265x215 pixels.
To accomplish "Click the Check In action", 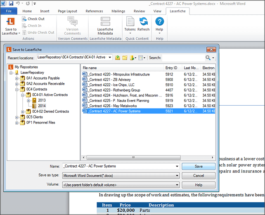I will click(32, 26).
